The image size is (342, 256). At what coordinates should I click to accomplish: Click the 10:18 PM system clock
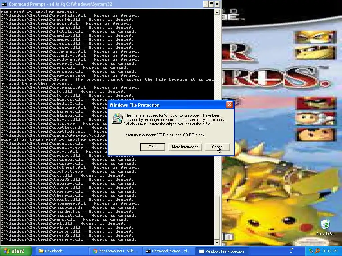point(330,251)
